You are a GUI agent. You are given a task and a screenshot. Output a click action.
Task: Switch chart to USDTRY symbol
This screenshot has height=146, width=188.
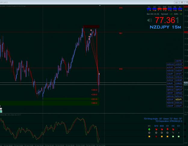179,61
